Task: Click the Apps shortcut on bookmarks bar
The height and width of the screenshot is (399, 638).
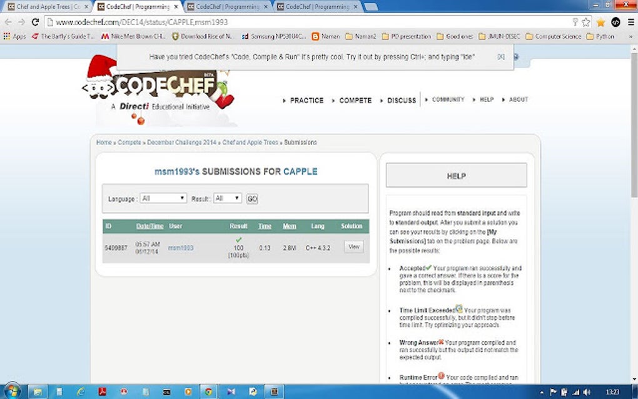Action: (x=14, y=36)
